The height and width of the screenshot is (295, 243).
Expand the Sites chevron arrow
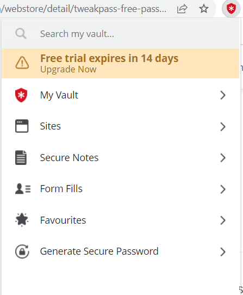[x=223, y=127]
